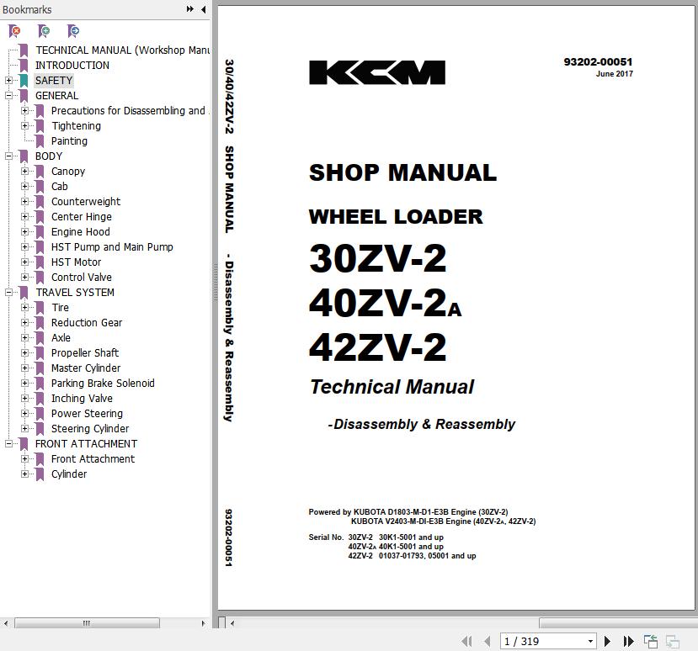Expand the Axle bookmark
Image resolution: width=698 pixels, height=651 pixels.
[x=25, y=338]
